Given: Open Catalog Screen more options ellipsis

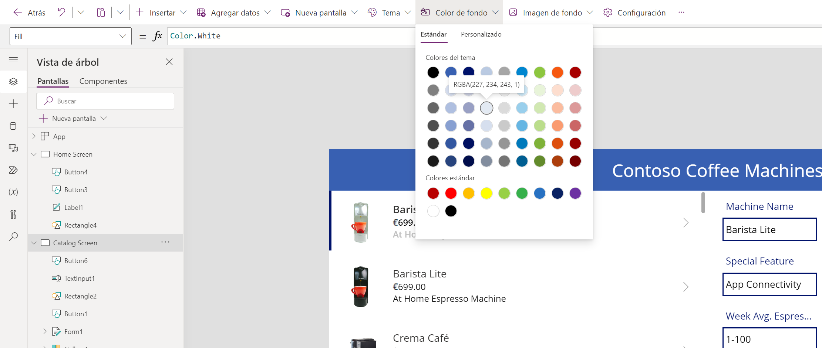Looking at the screenshot, I should [165, 242].
